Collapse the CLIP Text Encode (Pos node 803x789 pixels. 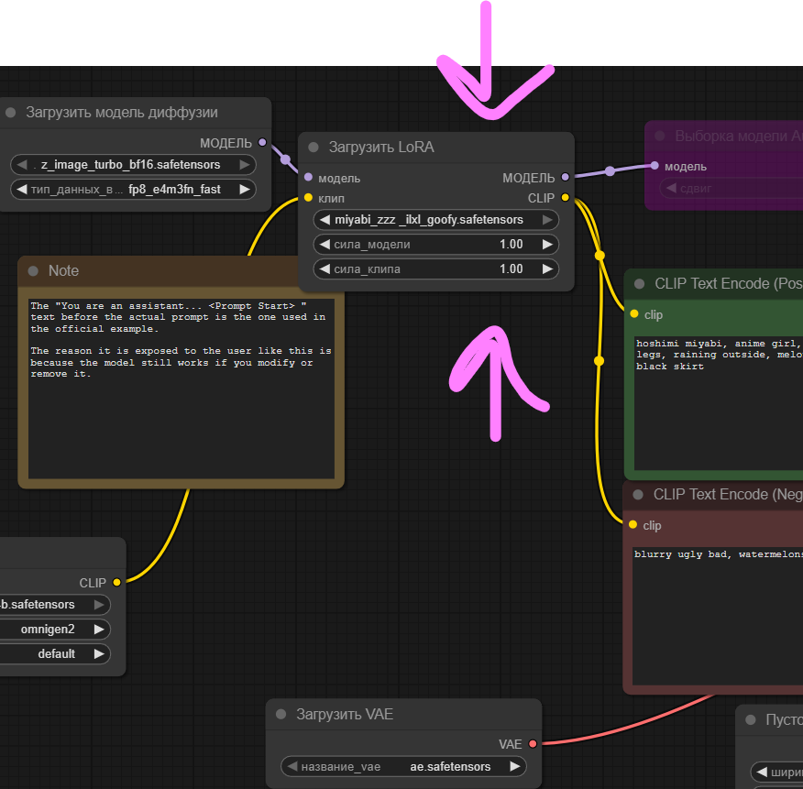pyautogui.click(x=639, y=284)
